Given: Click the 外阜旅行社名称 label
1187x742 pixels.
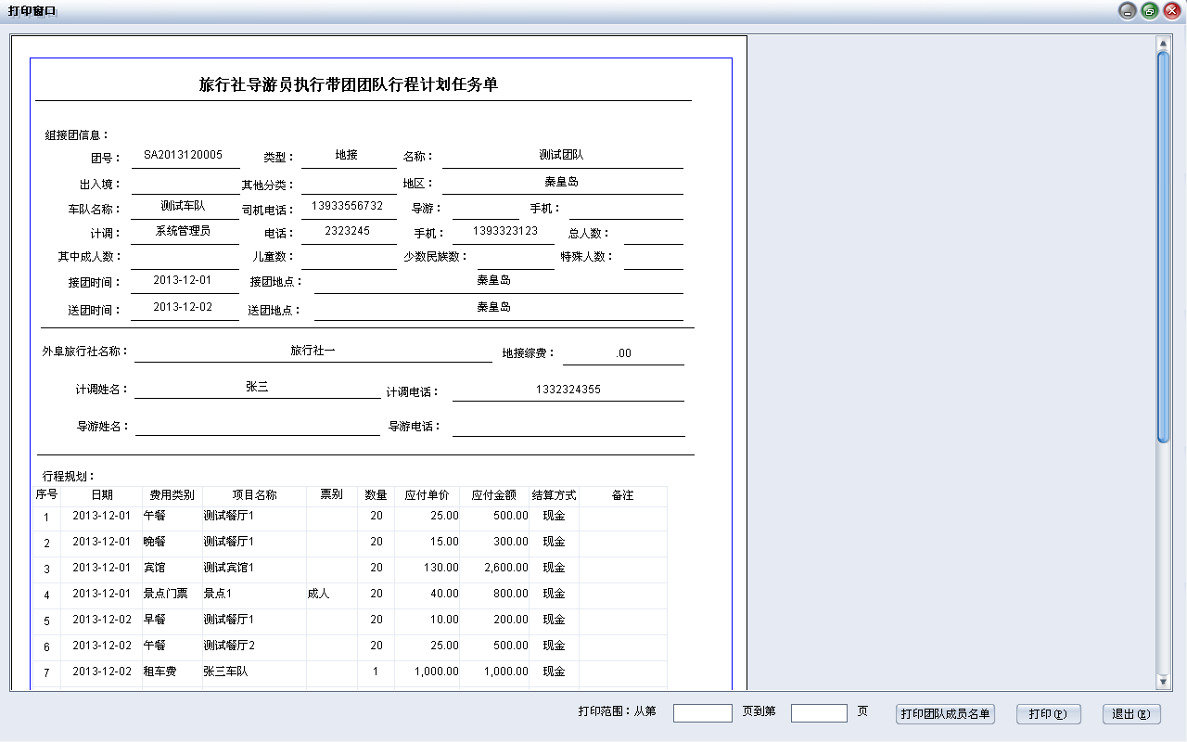Looking at the screenshot, I should click(x=84, y=352).
